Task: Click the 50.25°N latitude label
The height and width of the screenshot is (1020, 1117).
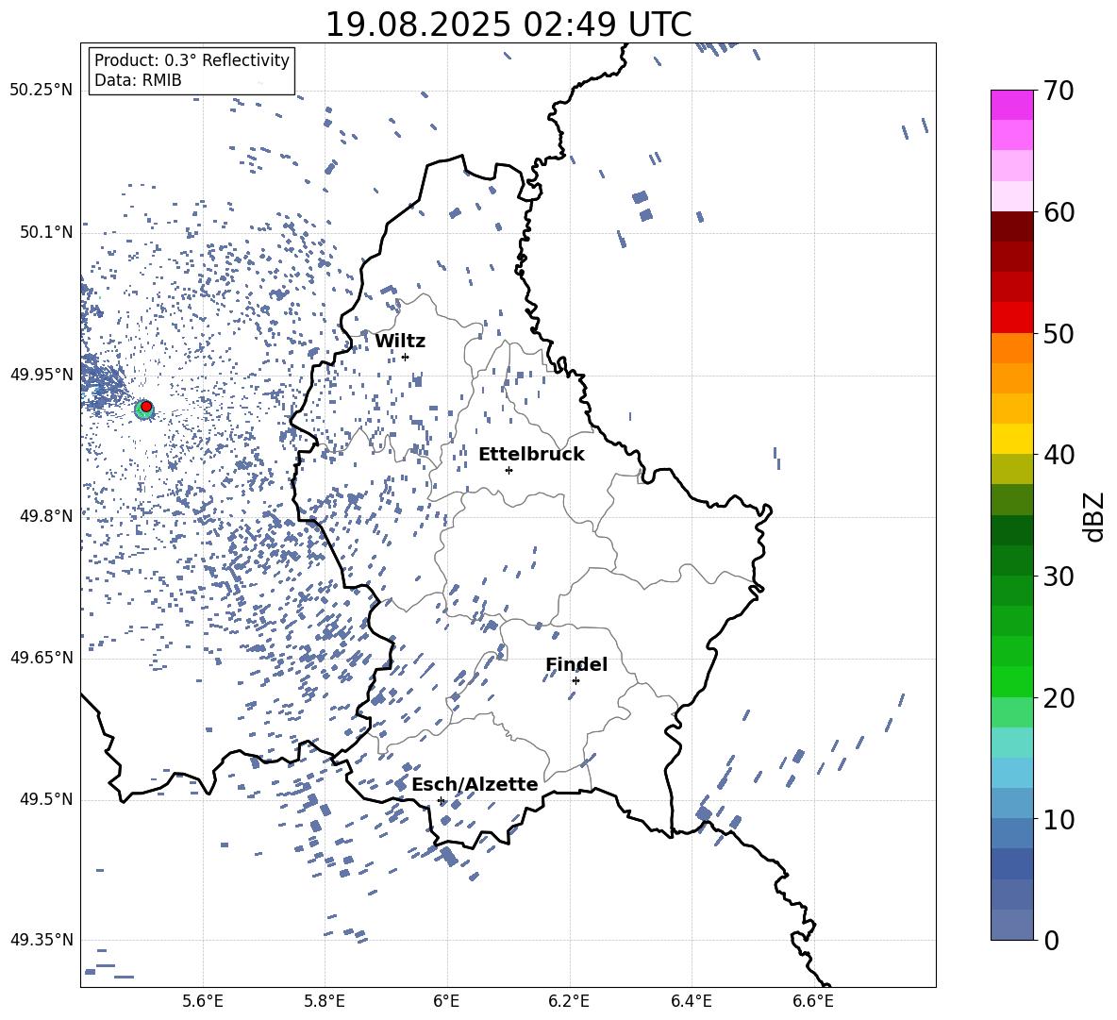Action: click(42, 91)
